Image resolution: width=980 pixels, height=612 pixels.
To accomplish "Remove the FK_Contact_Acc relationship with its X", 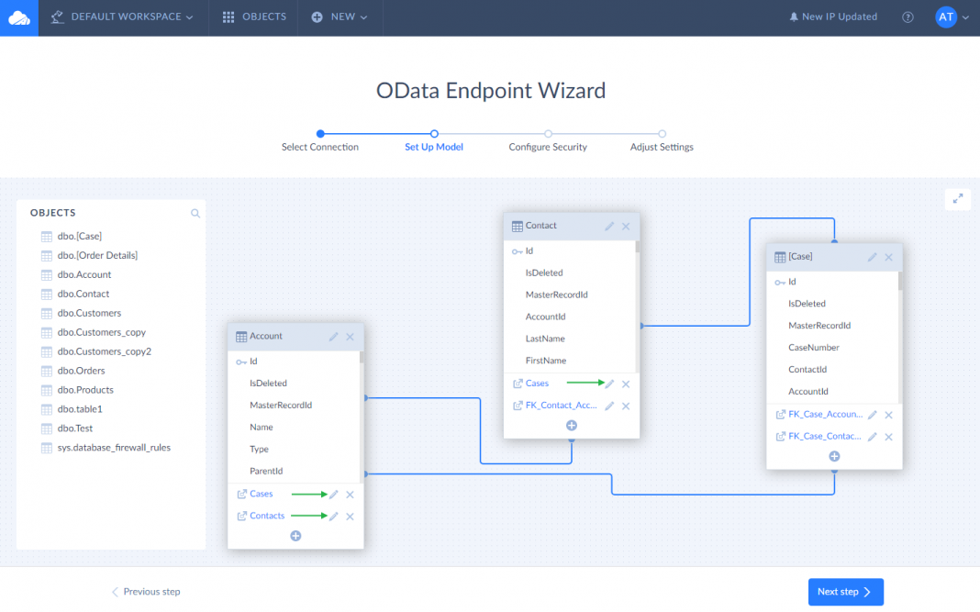I will coord(626,405).
